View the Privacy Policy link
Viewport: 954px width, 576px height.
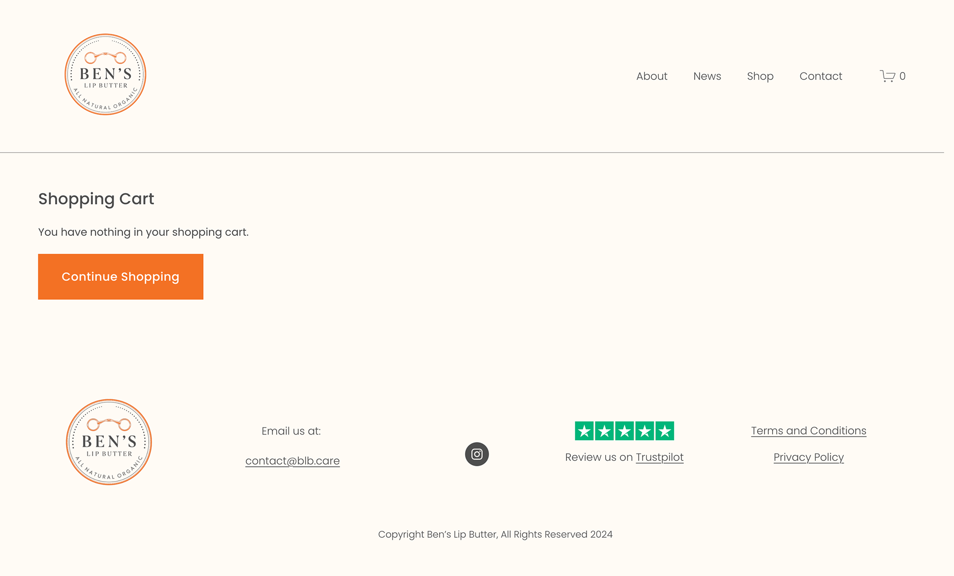click(x=808, y=457)
